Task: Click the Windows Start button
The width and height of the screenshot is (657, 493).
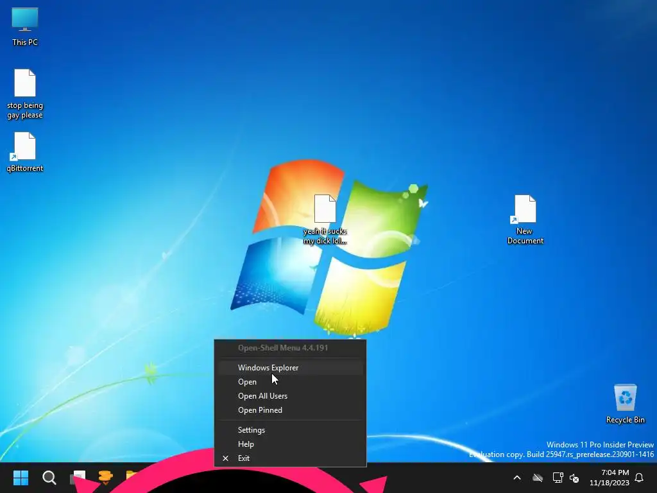Action: point(21,478)
